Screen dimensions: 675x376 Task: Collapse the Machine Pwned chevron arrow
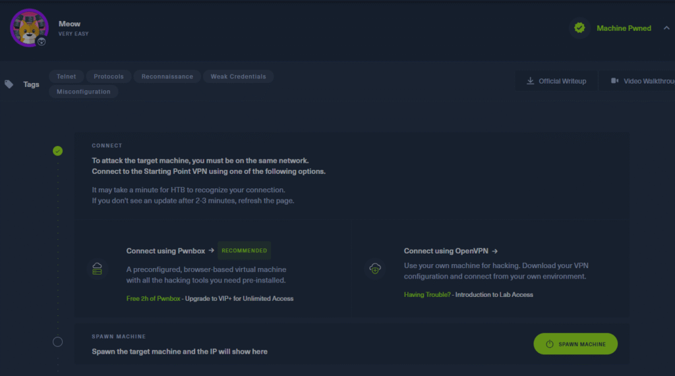tap(666, 28)
